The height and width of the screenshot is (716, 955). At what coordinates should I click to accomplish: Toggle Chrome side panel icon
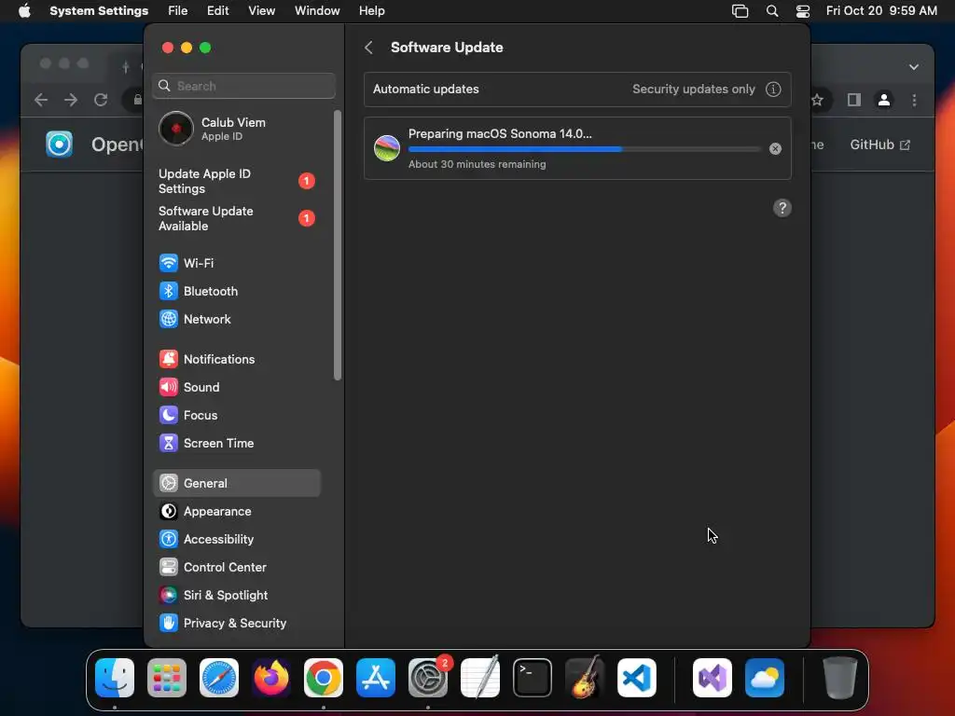point(854,100)
